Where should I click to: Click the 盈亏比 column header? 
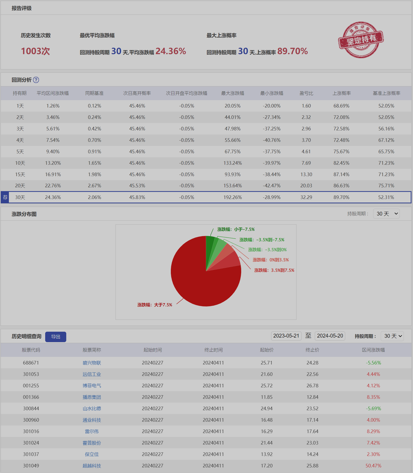point(306,93)
